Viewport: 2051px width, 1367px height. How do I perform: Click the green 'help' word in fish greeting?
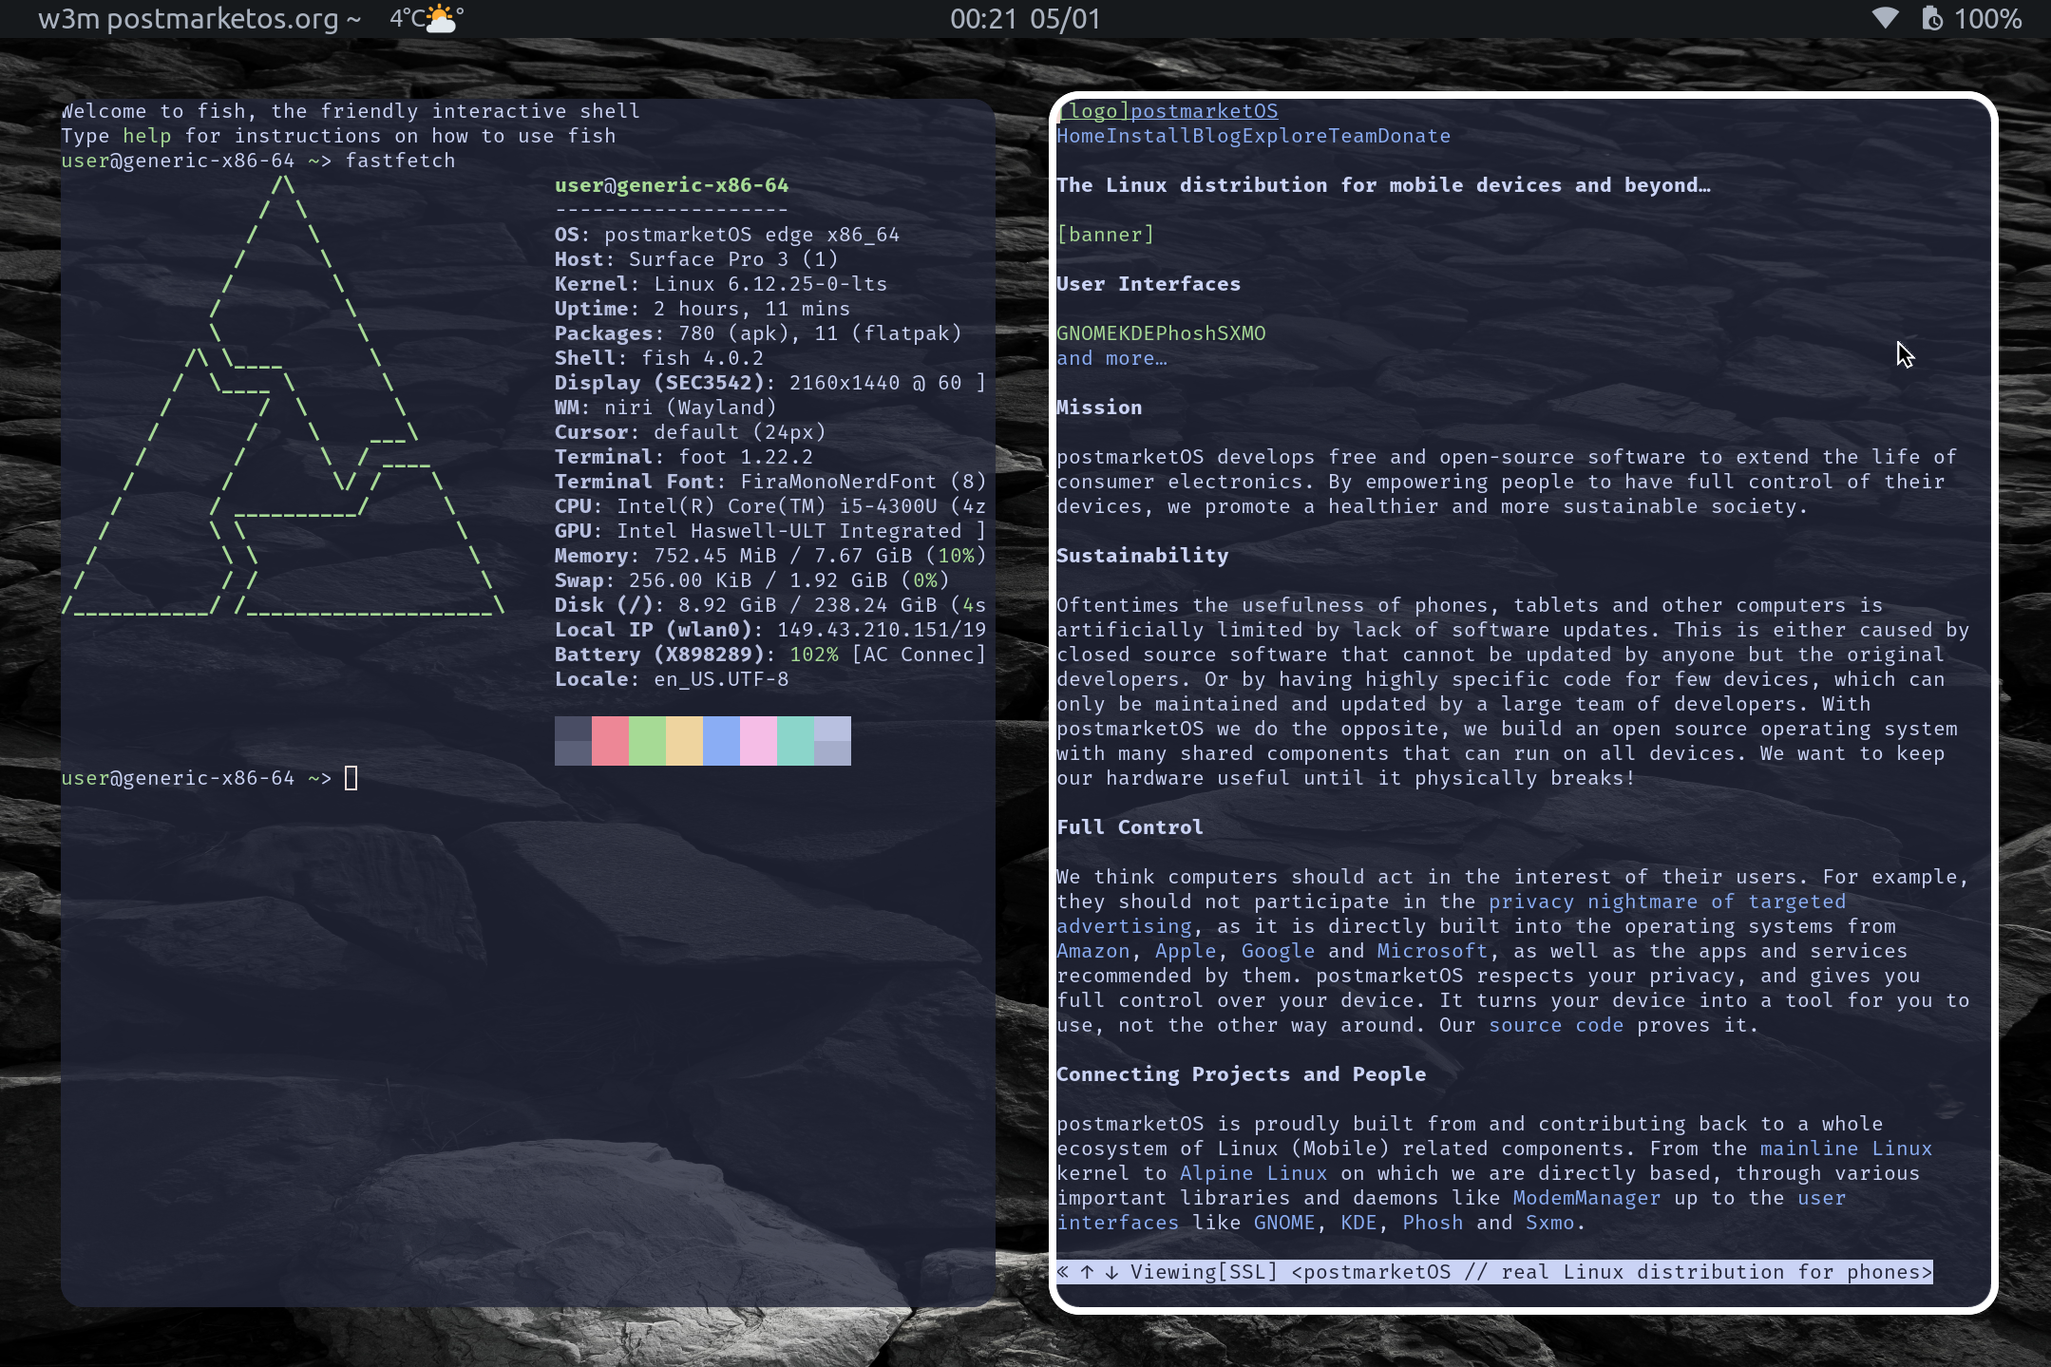tap(147, 136)
